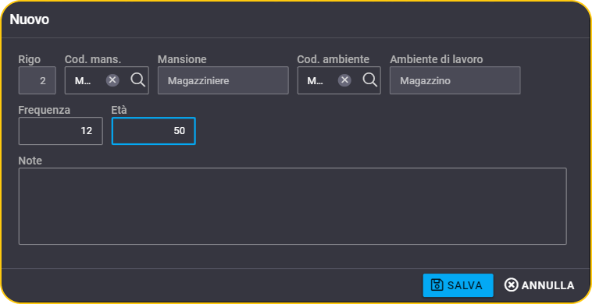Clear the Cod. mans. field value
This screenshot has height=304, width=592.
click(x=112, y=80)
